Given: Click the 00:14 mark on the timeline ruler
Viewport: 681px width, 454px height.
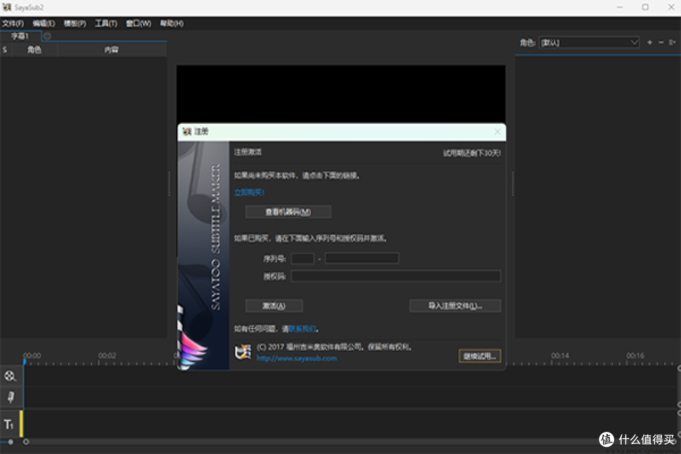Looking at the screenshot, I should [x=560, y=356].
